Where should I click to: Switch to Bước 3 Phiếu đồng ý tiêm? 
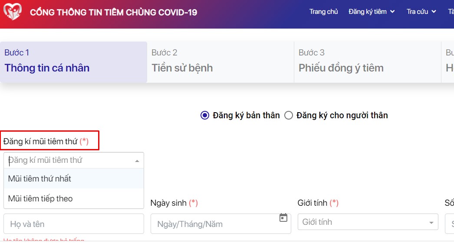pyautogui.click(x=367, y=62)
